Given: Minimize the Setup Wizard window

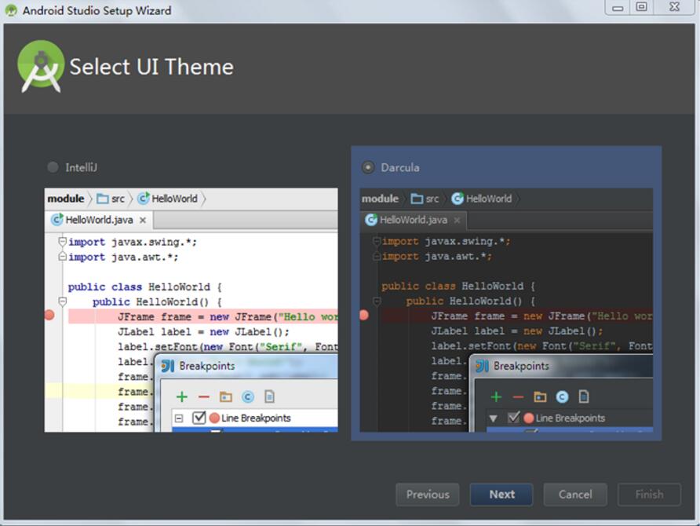Looking at the screenshot, I should click(x=618, y=8).
